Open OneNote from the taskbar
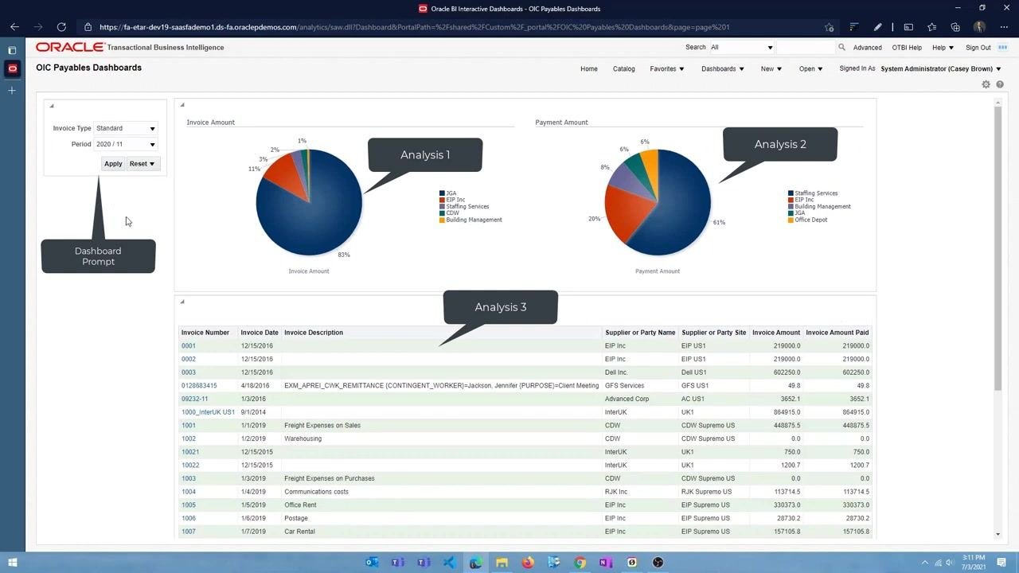Viewport: 1019px width, 573px height. [606, 563]
